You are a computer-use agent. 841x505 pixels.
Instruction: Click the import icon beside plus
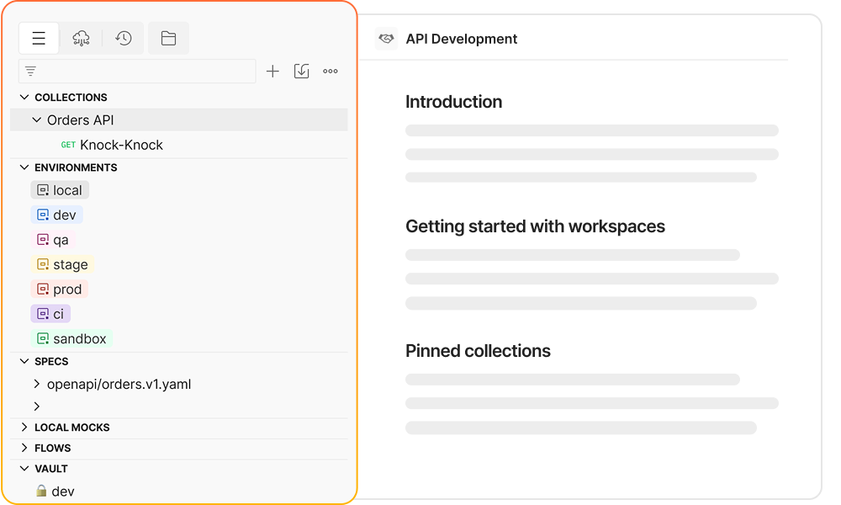pyautogui.click(x=301, y=72)
